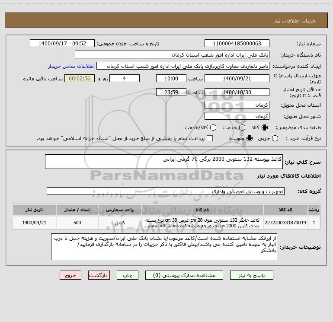Click the شهر محل تحویل field
This screenshot has width=333, height=322.
tap(237, 116)
